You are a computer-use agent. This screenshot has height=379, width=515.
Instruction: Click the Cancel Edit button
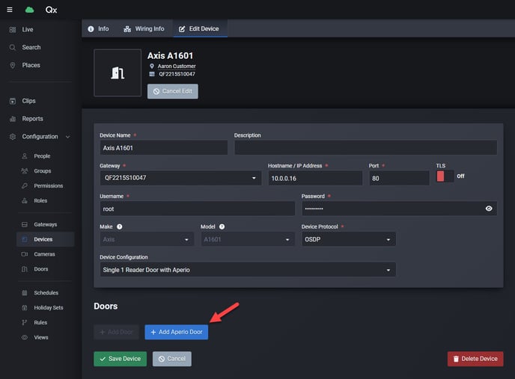(173, 91)
